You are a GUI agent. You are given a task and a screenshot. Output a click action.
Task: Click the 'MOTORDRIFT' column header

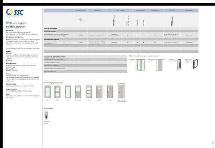pyautogui.click(x=155, y=10)
